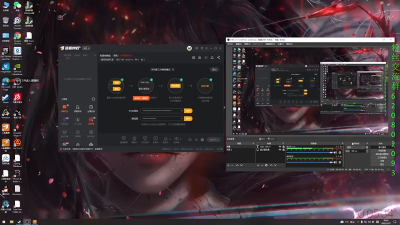Click the lock icon in streaming app header
Viewport: 400px width, 225px height.
(x=199, y=57)
